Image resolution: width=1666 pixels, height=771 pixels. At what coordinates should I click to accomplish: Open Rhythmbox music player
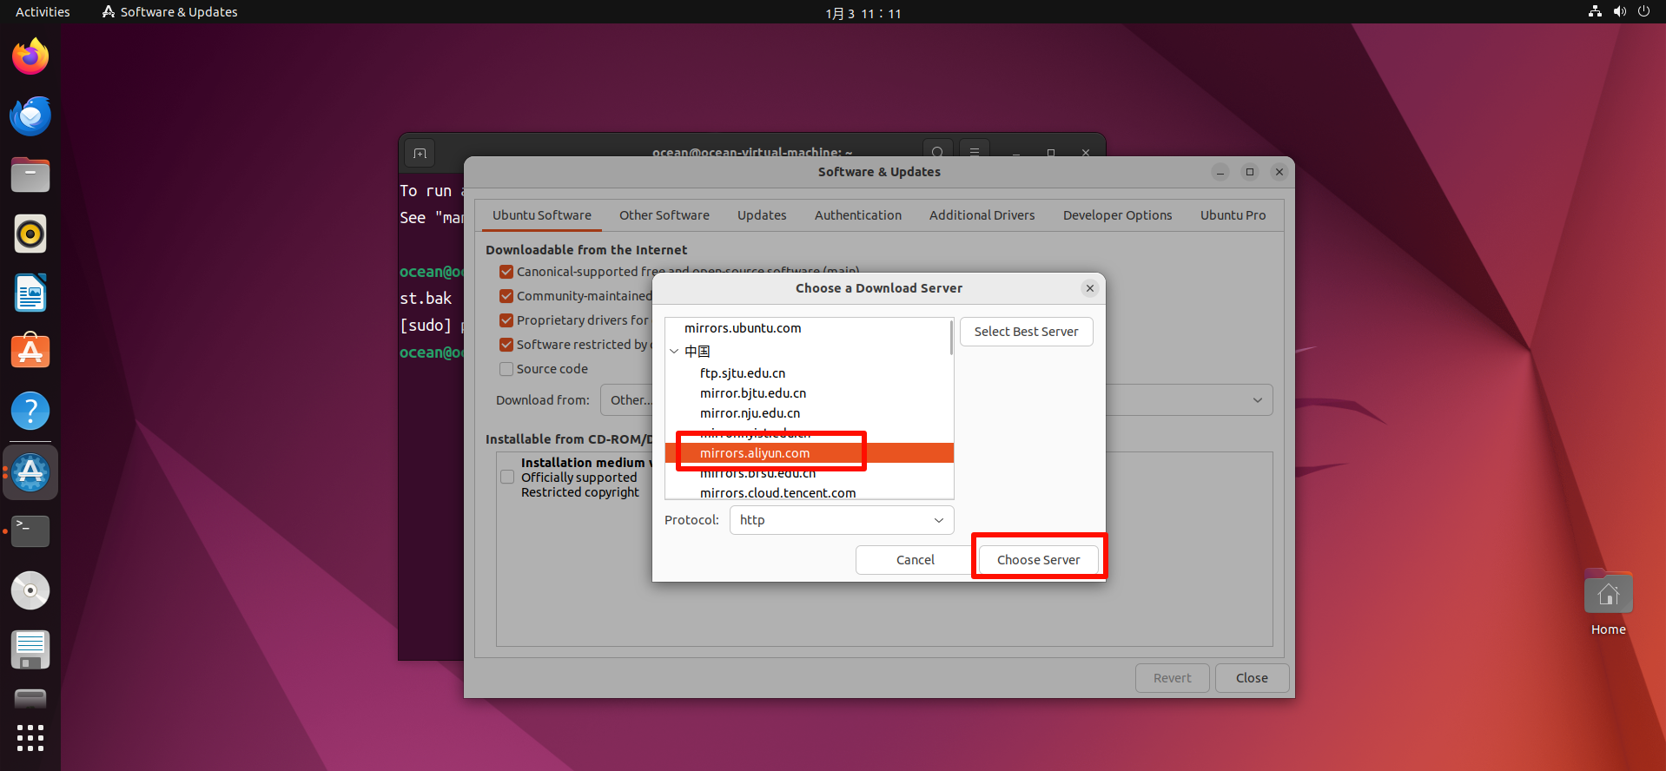[x=30, y=234]
